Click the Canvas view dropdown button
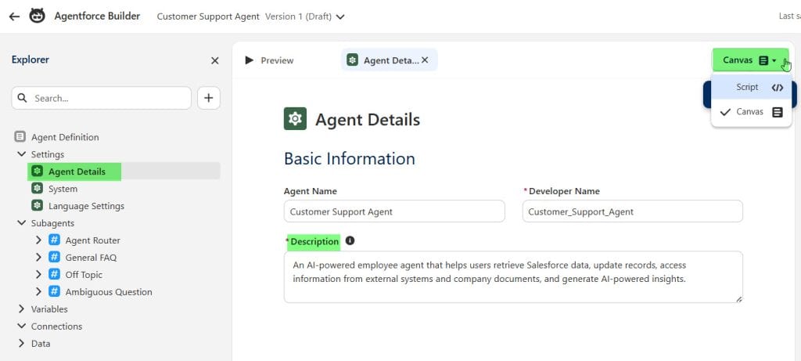 coord(750,60)
